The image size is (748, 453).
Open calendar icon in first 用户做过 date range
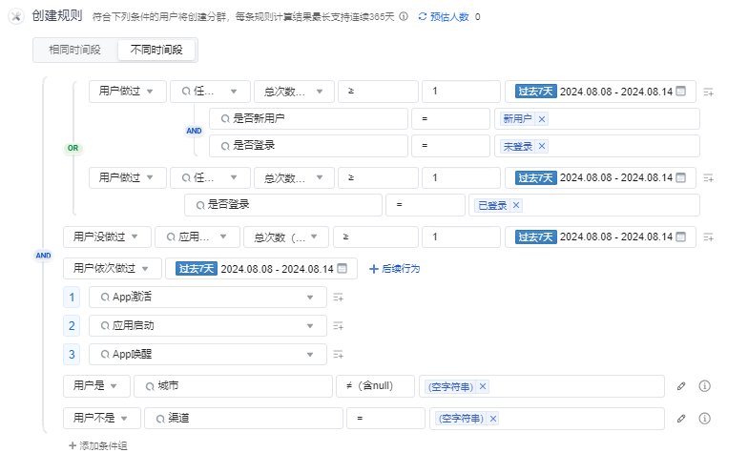(681, 92)
